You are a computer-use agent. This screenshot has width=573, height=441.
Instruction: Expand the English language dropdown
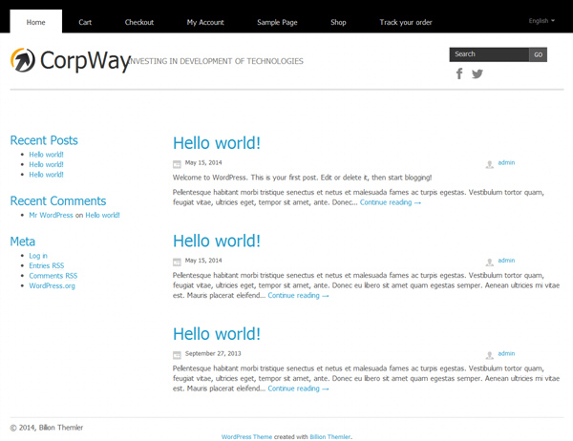[541, 21]
